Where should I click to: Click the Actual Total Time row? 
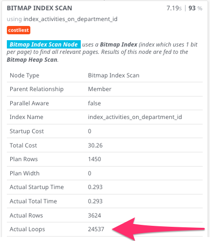pos(105,201)
